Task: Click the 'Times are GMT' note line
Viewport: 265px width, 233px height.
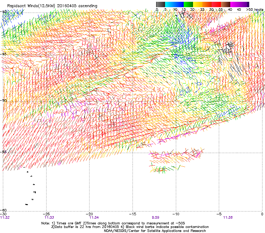Action: [113, 223]
